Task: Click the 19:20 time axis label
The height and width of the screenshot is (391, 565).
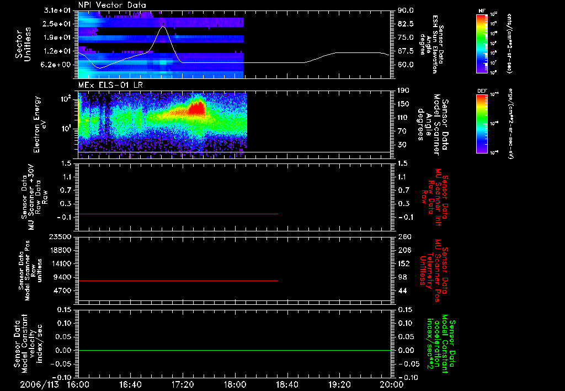Action: pyautogui.click(x=339, y=385)
